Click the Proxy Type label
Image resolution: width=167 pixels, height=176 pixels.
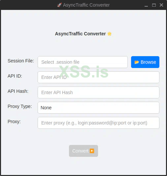point(20,106)
